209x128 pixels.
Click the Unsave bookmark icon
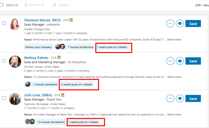point(54,5)
